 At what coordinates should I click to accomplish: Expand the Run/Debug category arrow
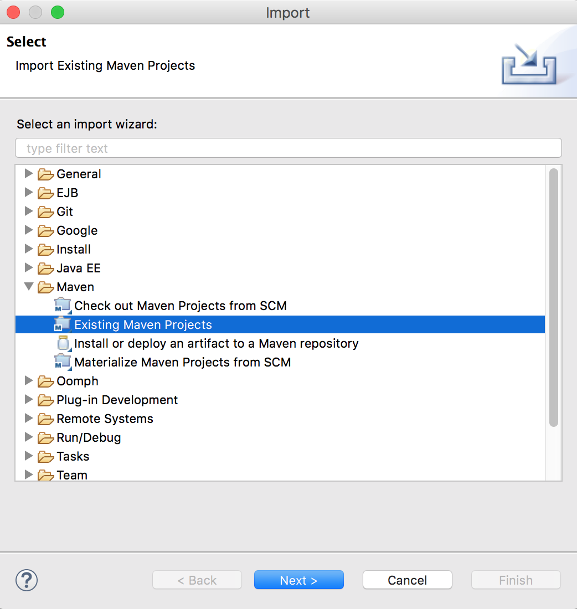[x=28, y=437]
